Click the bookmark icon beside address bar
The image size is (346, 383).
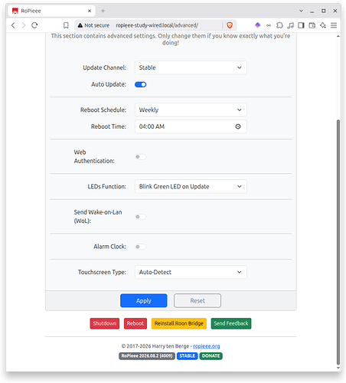66,25
